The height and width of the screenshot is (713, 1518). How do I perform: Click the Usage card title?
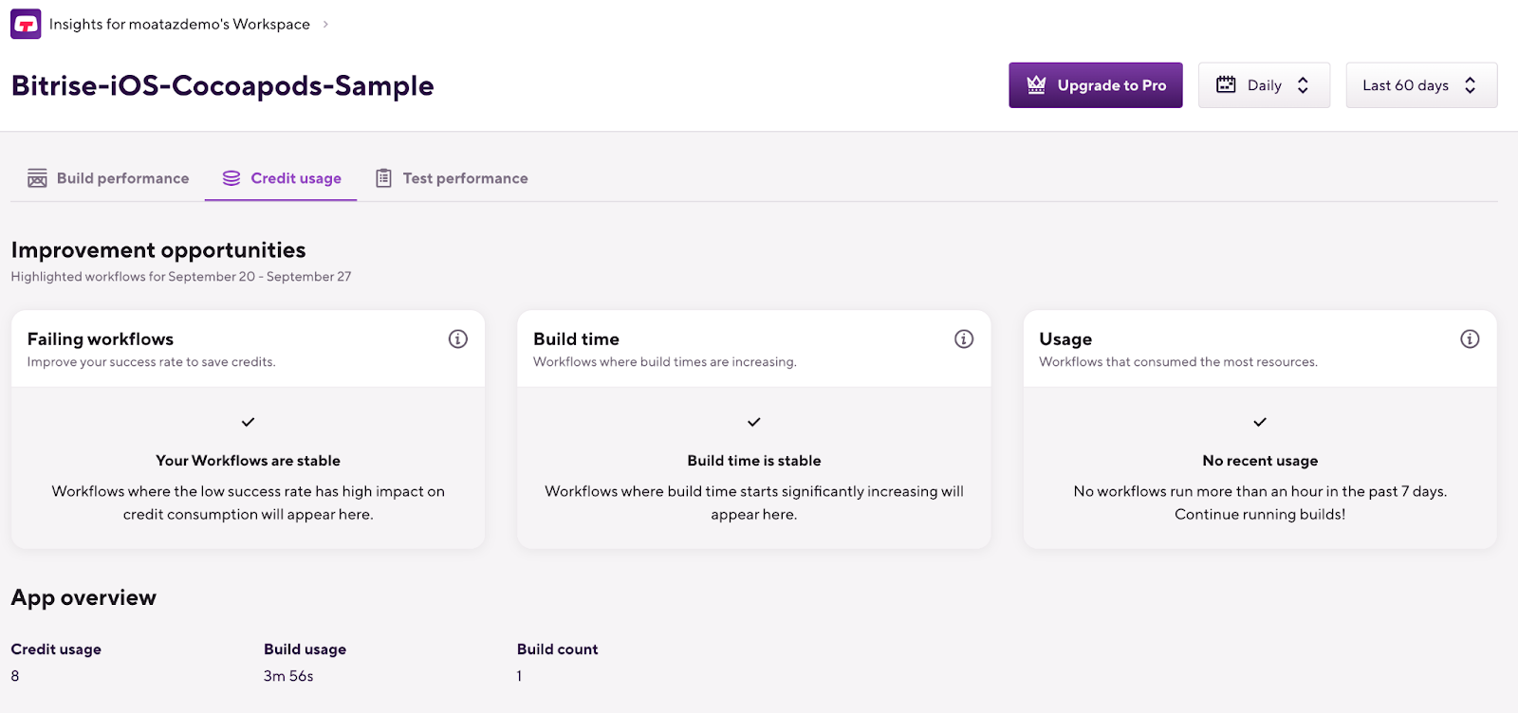(1065, 338)
